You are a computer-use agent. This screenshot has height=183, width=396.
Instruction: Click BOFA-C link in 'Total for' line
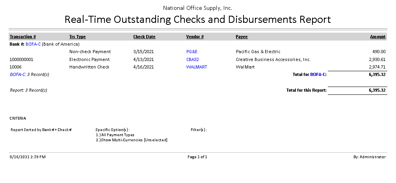318,74
